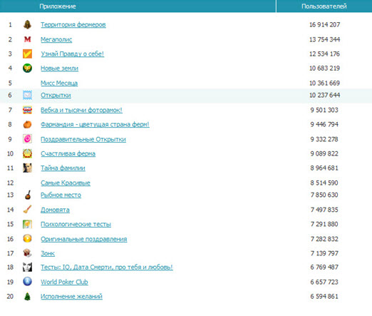Click the blue globe icon for World Poker Club
Image resolution: width=372 pixels, height=316 pixels.
point(27,282)
